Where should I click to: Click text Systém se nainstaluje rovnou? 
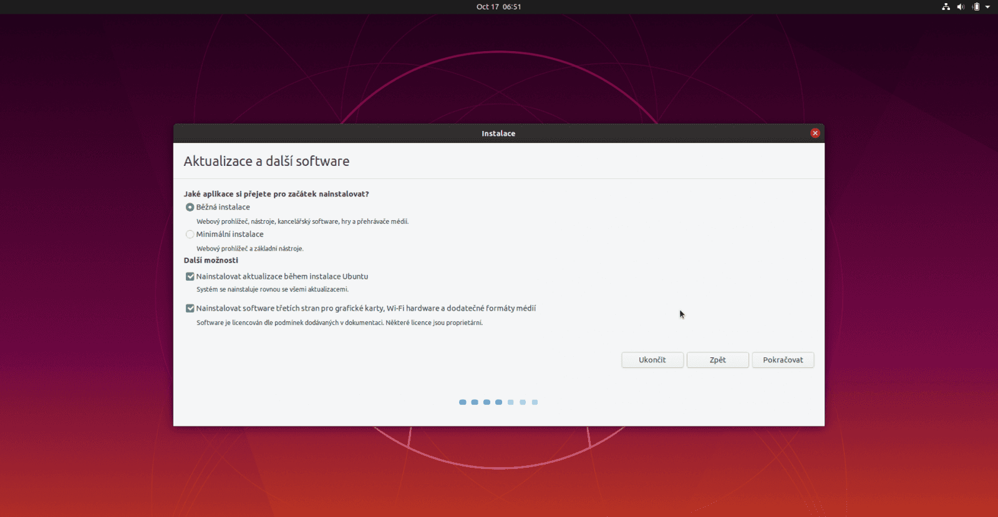point(273,289)
